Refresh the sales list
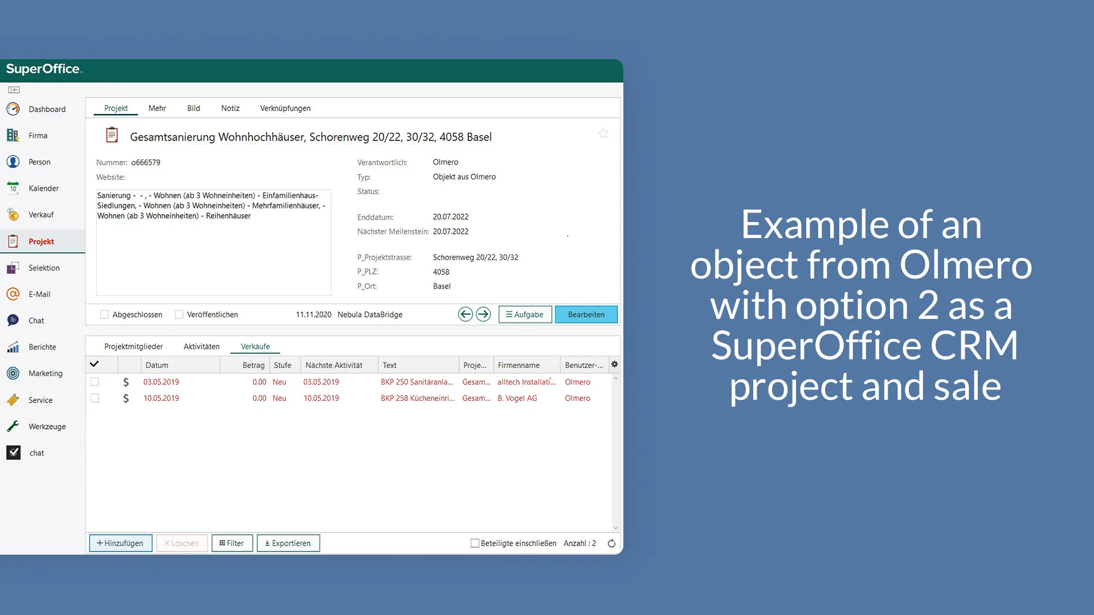 (x=611, y=543)
